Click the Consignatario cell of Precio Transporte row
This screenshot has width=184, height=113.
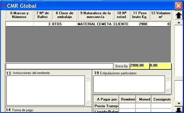point(161,106)
